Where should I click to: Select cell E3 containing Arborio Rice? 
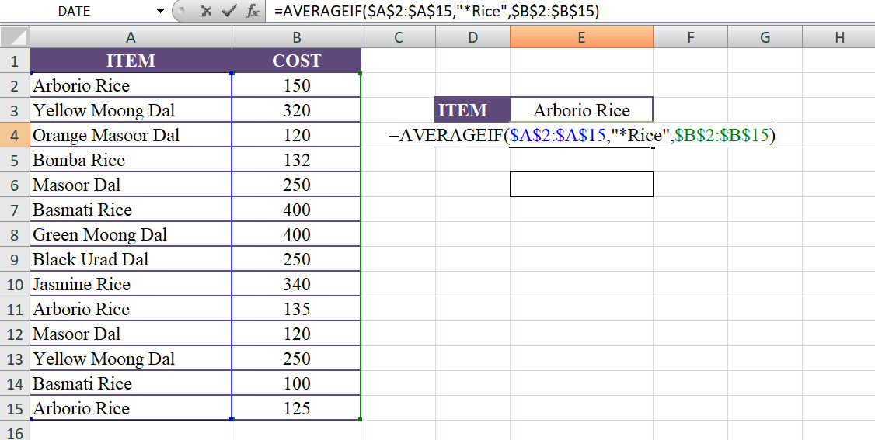coord(580,110)
